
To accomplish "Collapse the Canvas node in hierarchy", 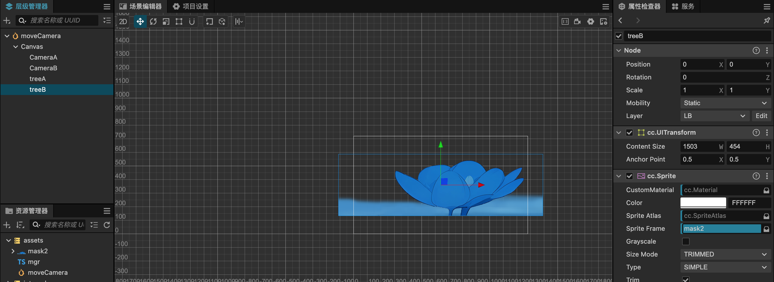I will pos(16,47).
